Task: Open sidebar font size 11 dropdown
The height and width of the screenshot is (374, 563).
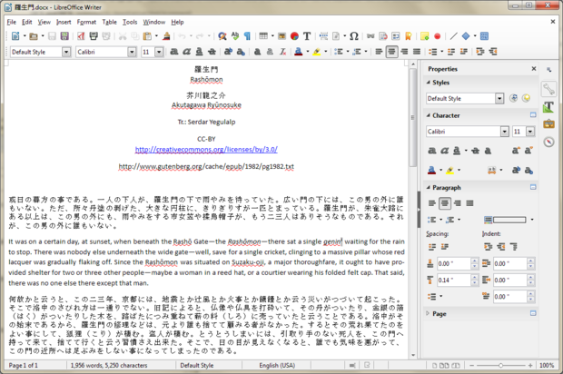Action: [530, 132]
